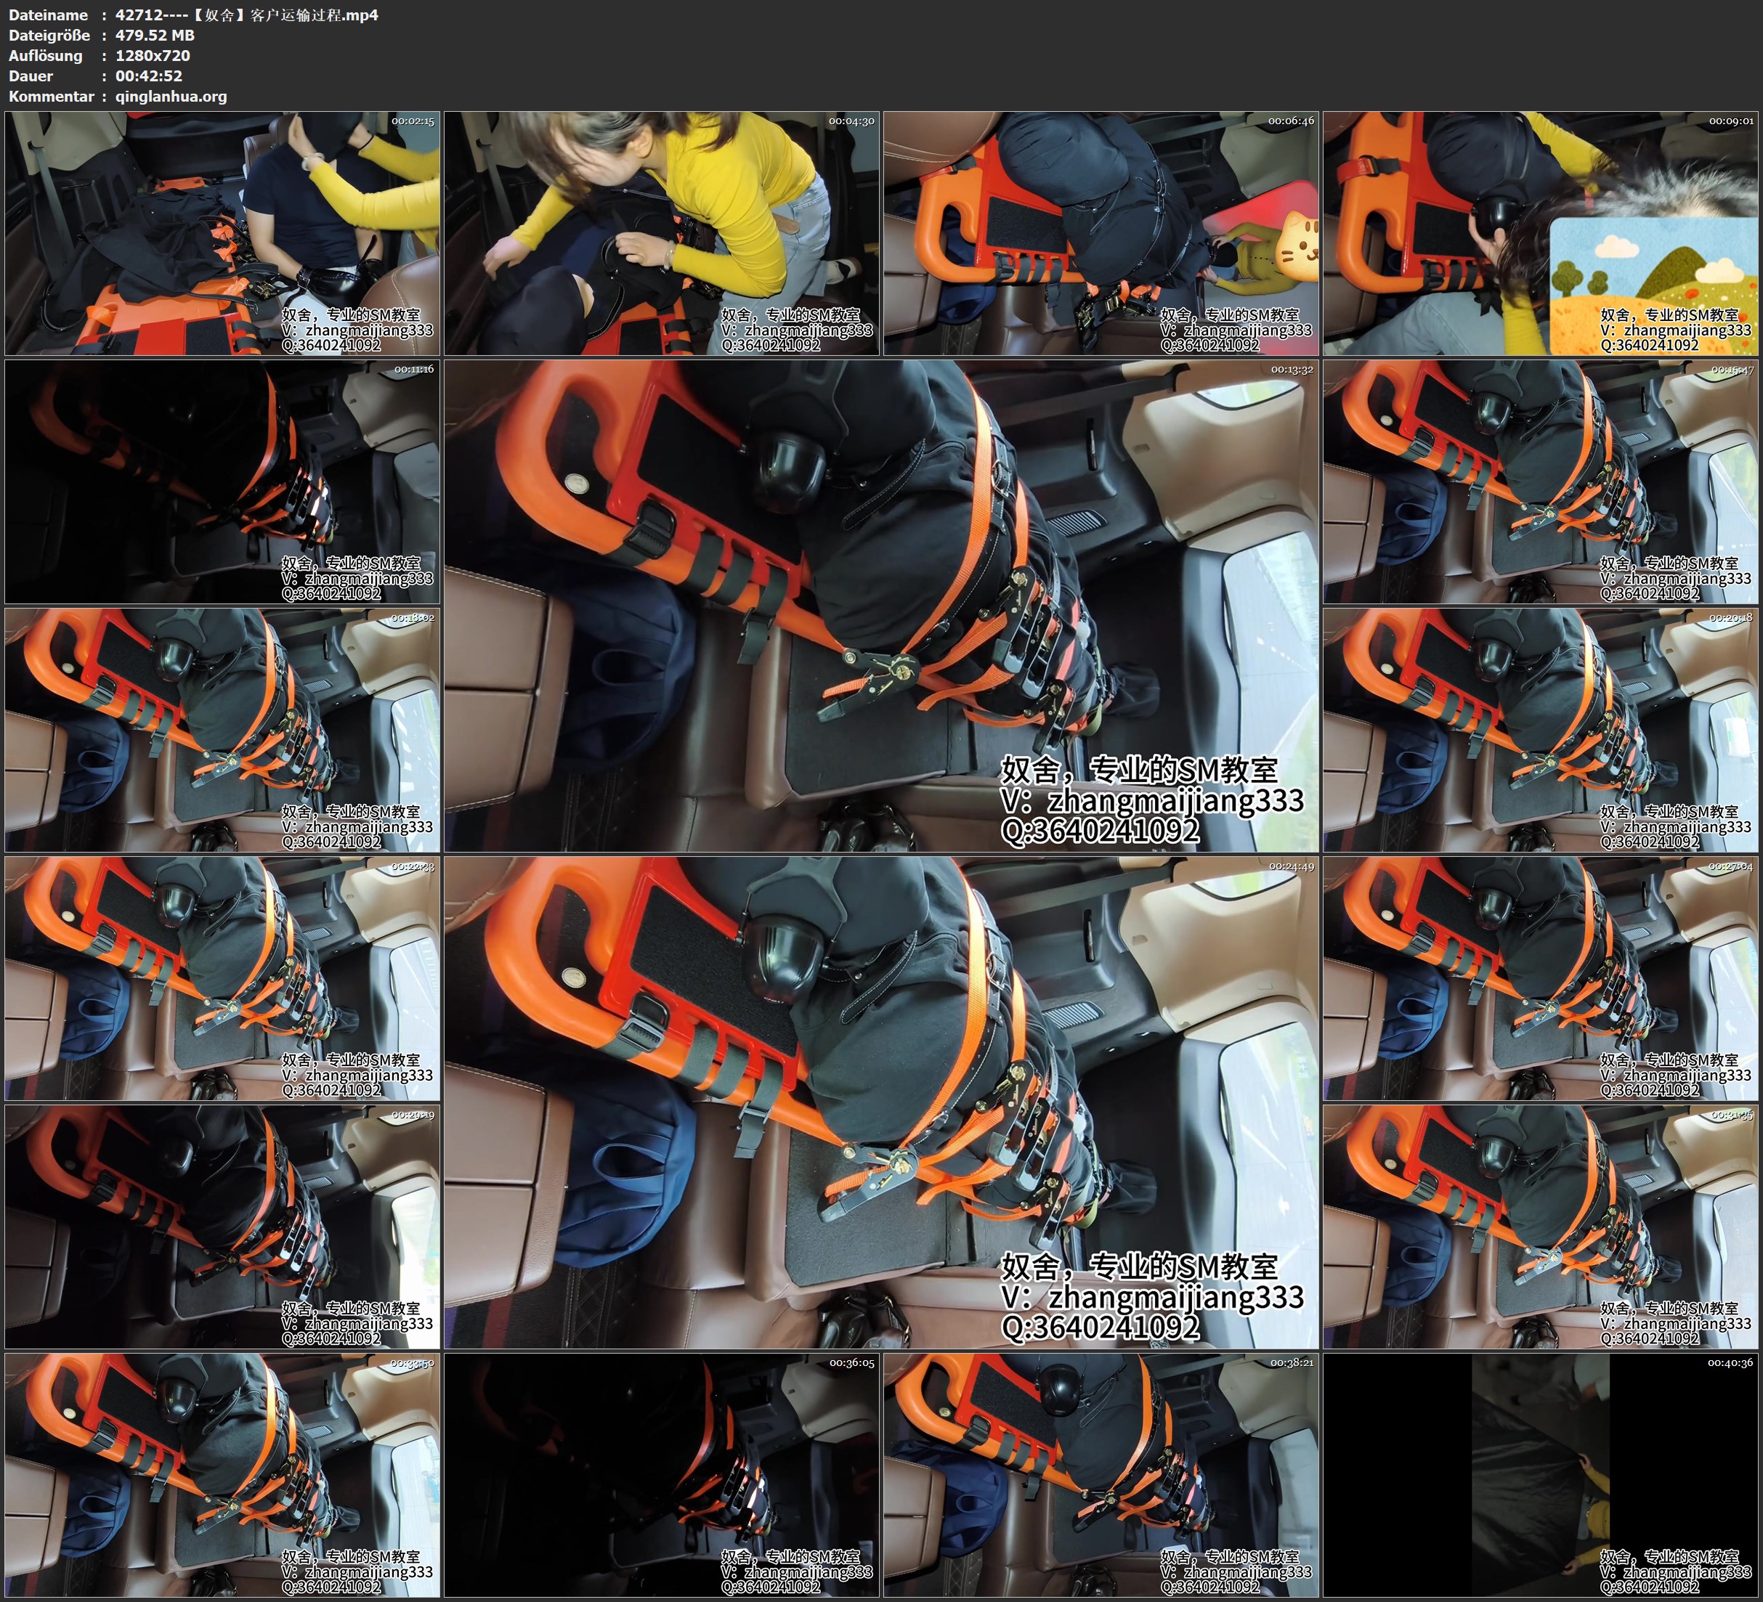
Task: Open the frame at 00:31:35
Action: pos(1540,1226)
